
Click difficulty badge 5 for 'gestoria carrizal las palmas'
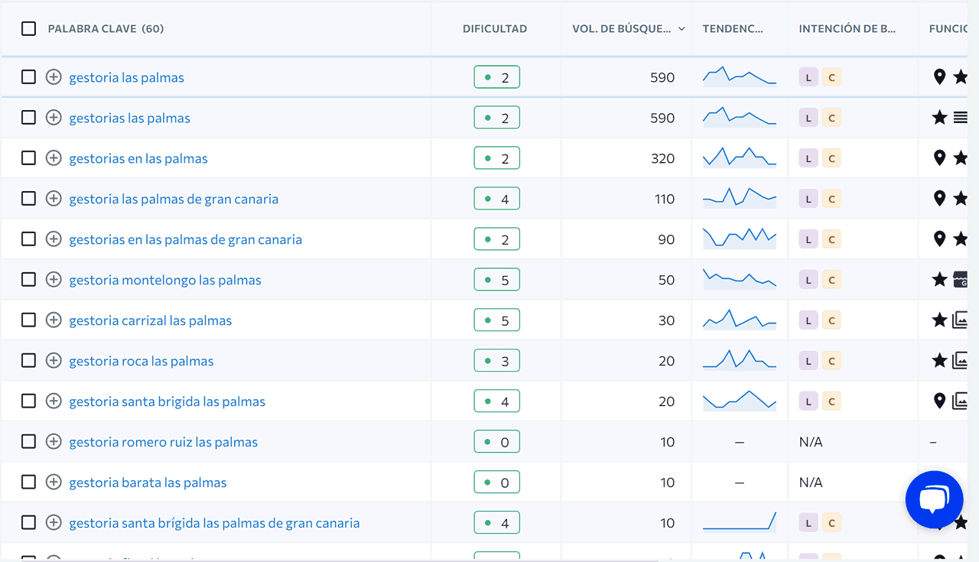(x=497, y=320)
